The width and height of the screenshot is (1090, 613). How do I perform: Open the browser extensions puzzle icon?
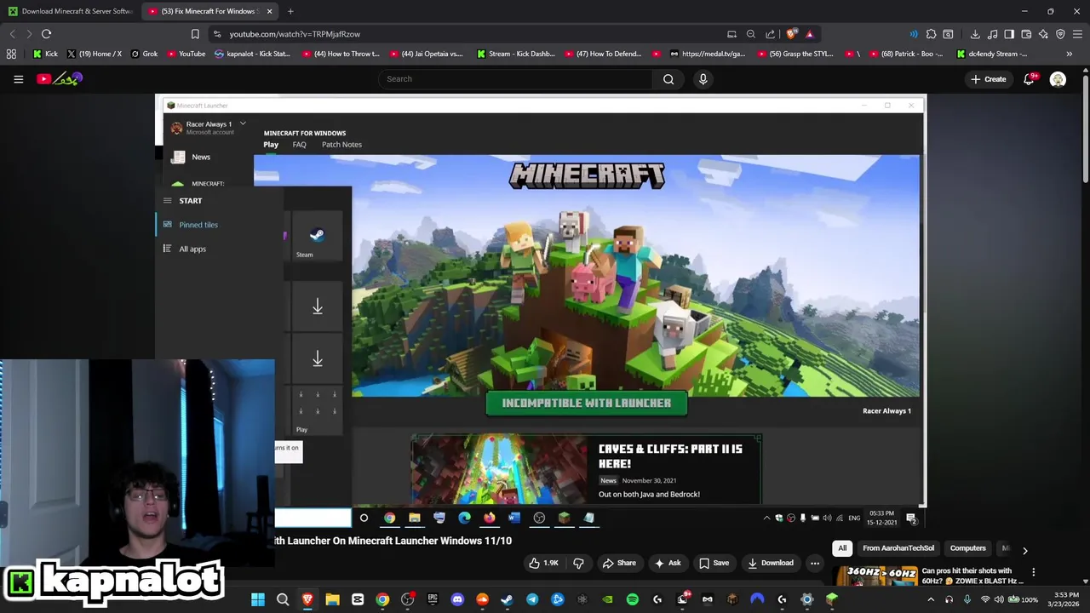pos(931,34)
